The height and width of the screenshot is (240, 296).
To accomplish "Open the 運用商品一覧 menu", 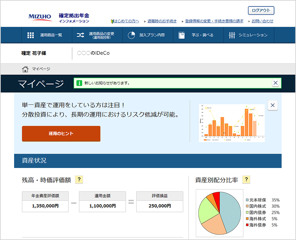I will point(47,35).
